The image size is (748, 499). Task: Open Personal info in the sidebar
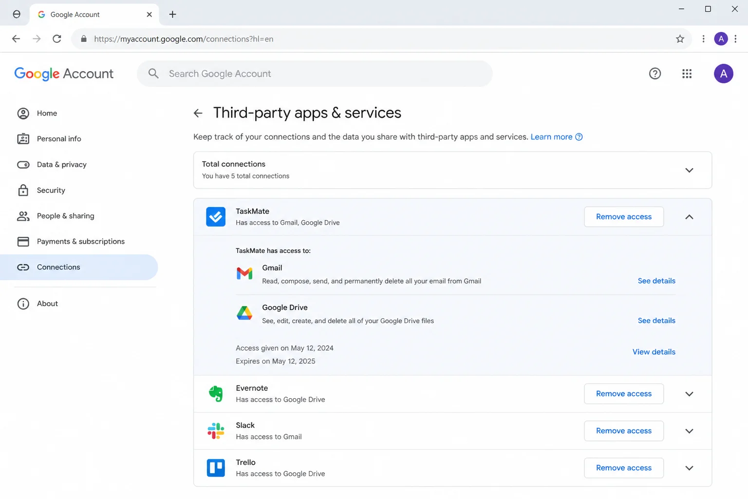[79, 139]
